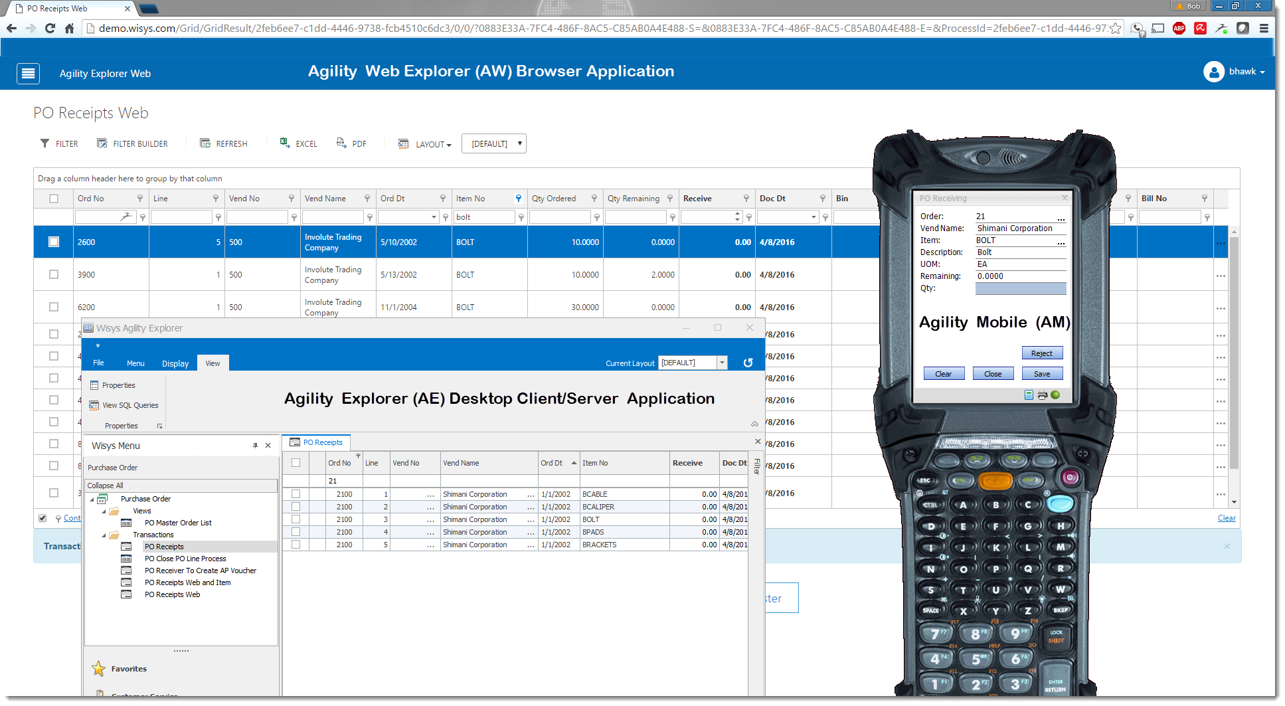Check the row checkbox for order 3900

[x=54, y=274]
